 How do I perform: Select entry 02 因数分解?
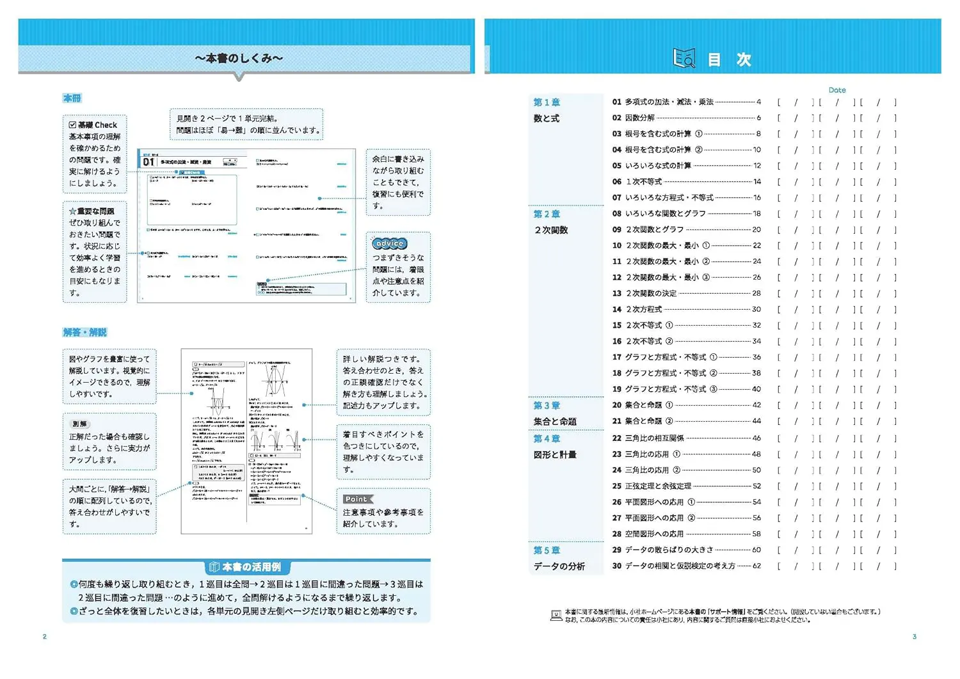pyautogui.click(x=686, y=118)
